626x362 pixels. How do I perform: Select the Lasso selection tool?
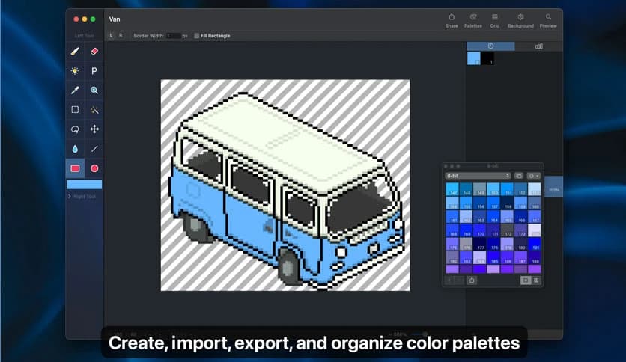point(75,129)
